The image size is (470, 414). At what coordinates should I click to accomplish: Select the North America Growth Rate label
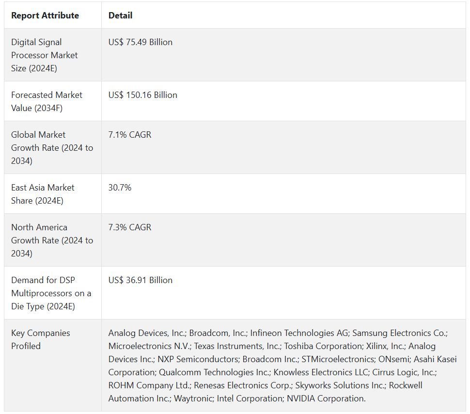[x=52, y=240]
